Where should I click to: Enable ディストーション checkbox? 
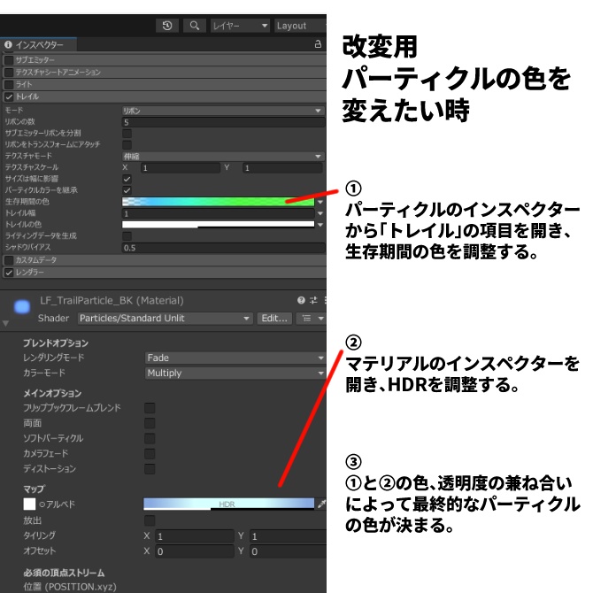click(x=150, y=469)
